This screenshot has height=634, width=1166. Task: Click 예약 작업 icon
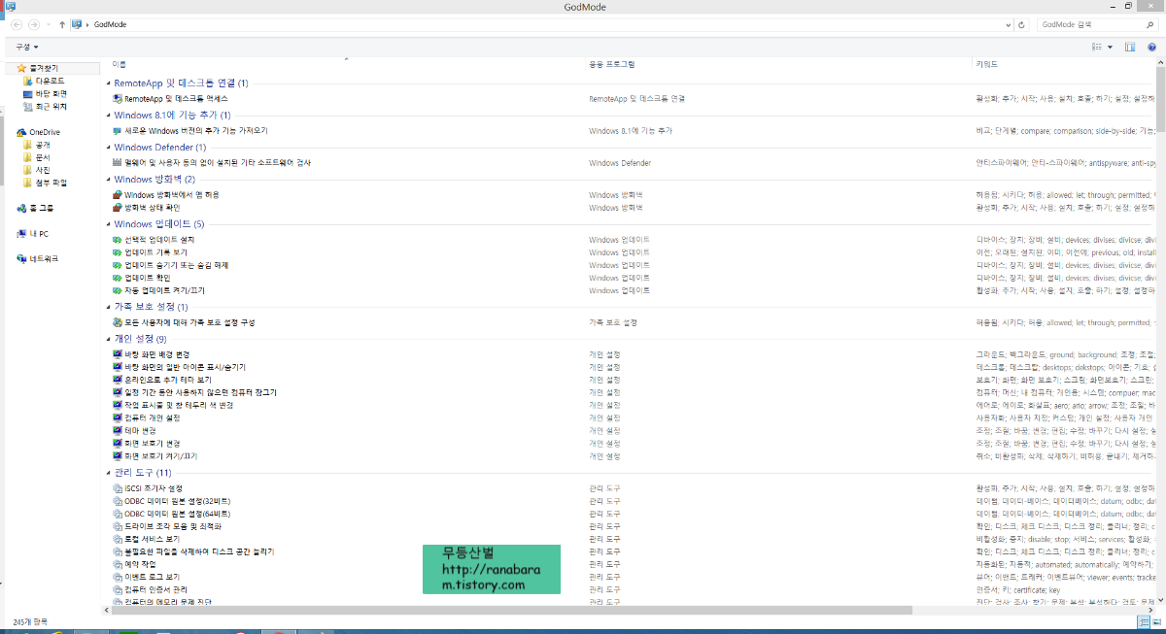tap(118, 564)
